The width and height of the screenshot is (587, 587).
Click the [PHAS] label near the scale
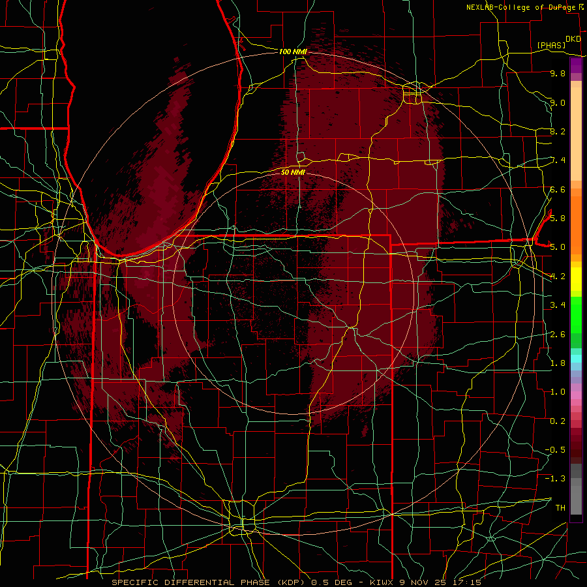pyautogui.click(x=551, y=45)
